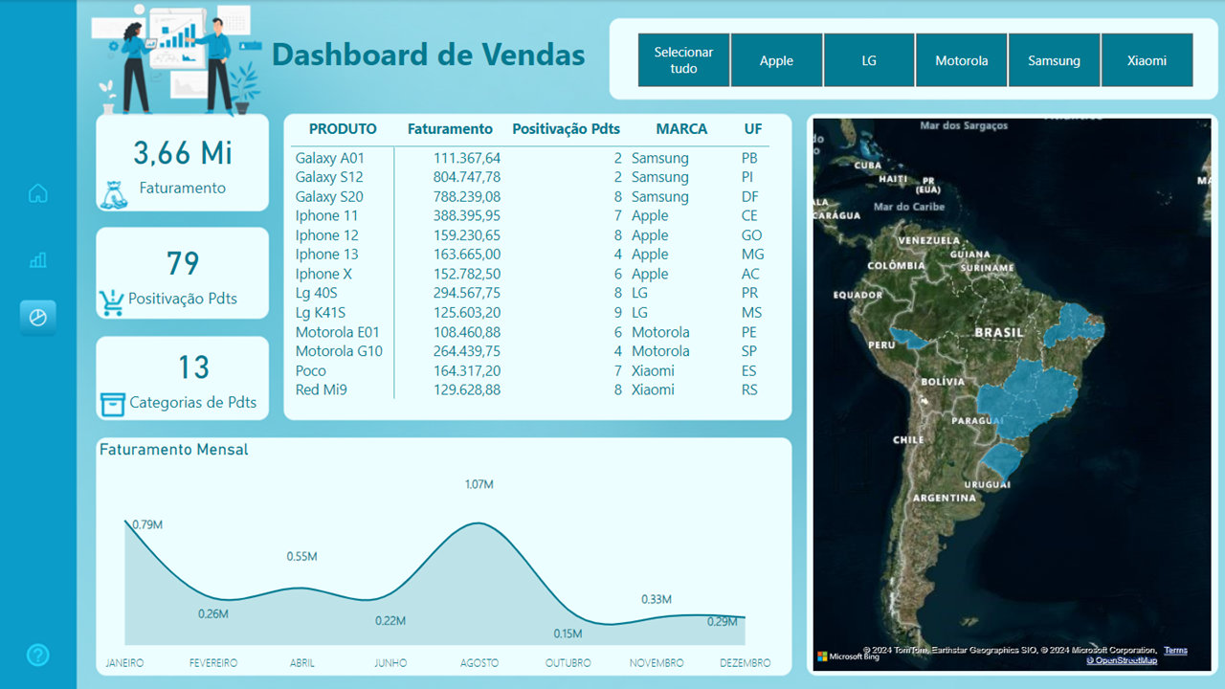Select the Apple brand filter
The height and width of the screenshot is (689, 1225).
tap(776, 60)
